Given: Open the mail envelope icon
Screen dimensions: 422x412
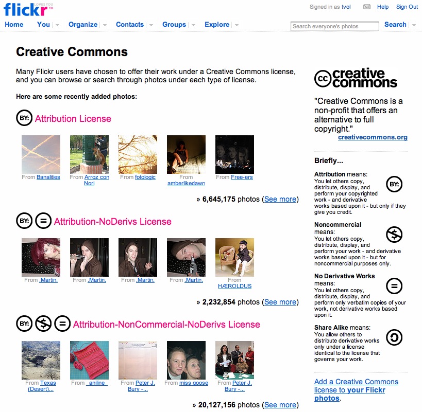Looking at the screenshot, I should pyautogui.click(x=366, y=7).
